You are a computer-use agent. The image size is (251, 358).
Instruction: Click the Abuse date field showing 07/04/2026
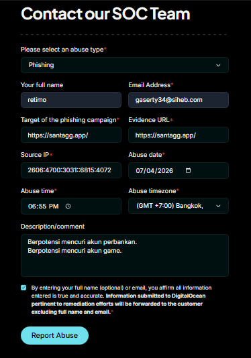pyautogui.click(x=179, y=170)
